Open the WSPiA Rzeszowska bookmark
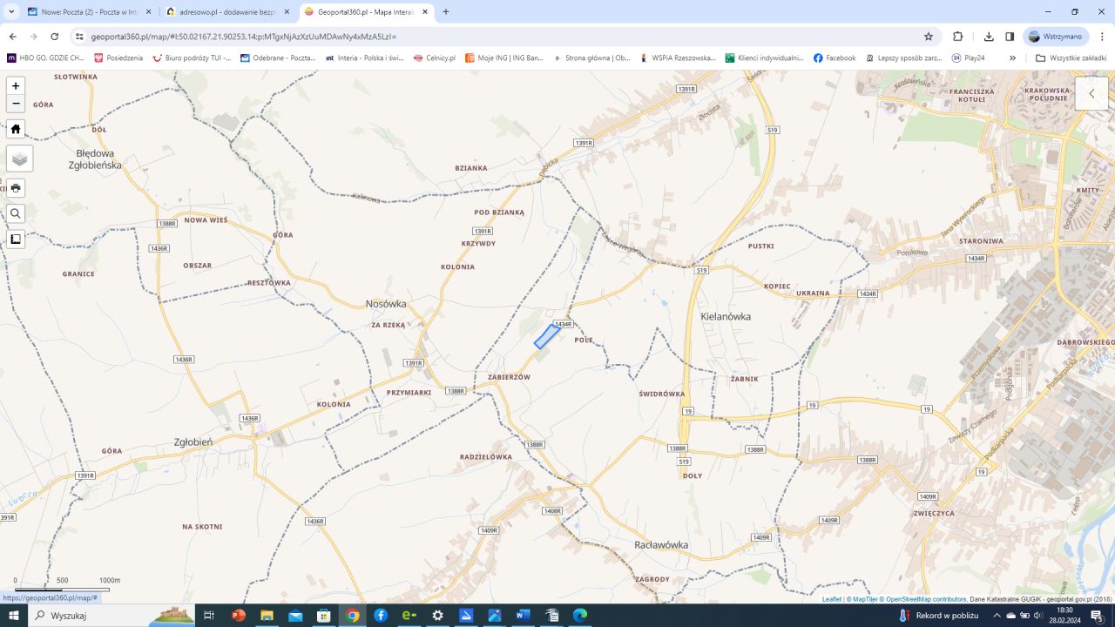The height and width of the screenshot is (627, 1115). pyautogui.click(x=678, y=58)
